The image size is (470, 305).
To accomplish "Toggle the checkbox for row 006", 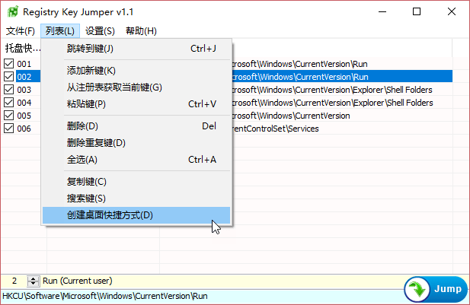I will (8, 128).
